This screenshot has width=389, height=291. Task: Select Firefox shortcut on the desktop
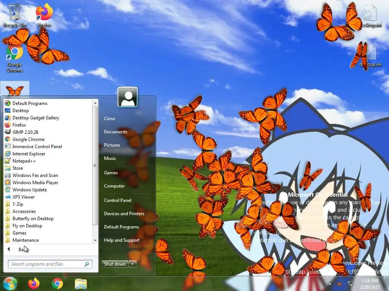(x=44, y=15)
